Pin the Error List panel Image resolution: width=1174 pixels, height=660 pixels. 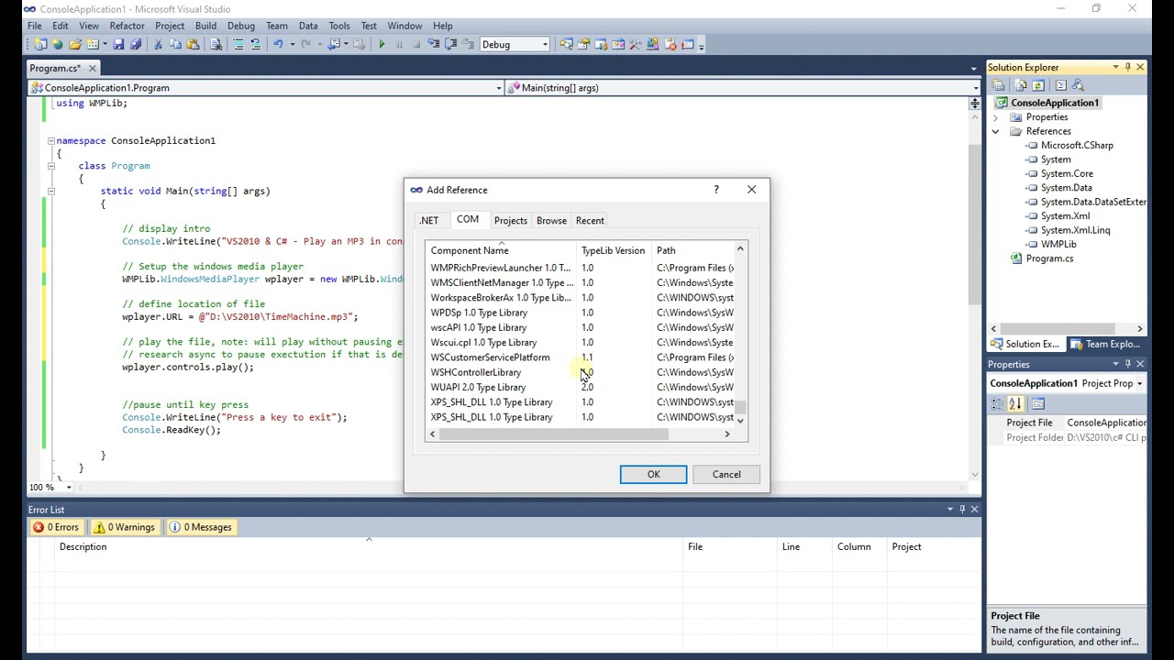click(962, 509)
